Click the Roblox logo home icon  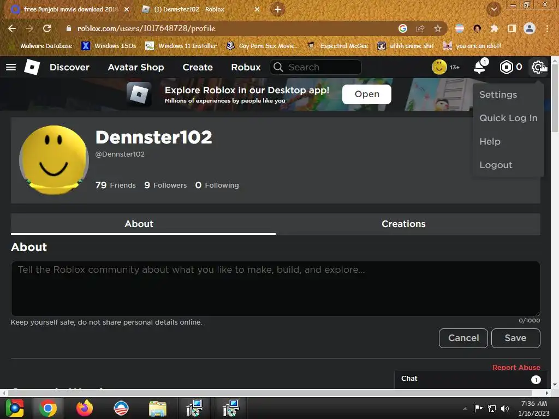pyautogui.click(x=32, y=67)
